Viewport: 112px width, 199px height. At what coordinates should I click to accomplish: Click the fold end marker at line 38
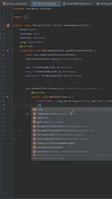12,109
